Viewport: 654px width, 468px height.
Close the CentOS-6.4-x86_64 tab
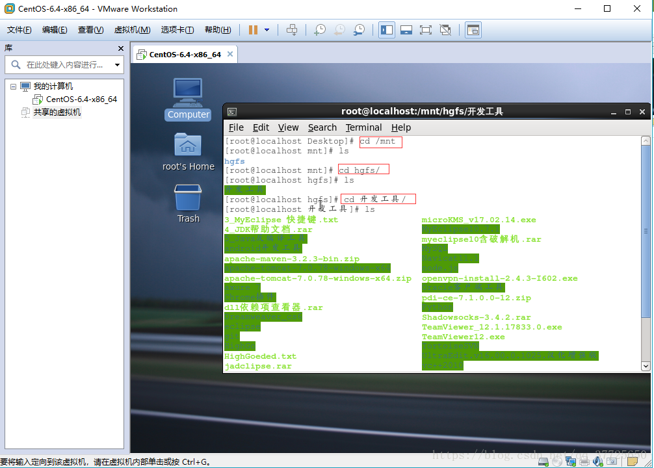tap(230, 54)
